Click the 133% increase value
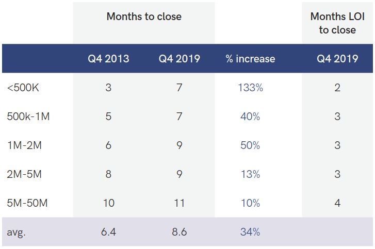Screen dimensions: 375x249 point(250,88)
